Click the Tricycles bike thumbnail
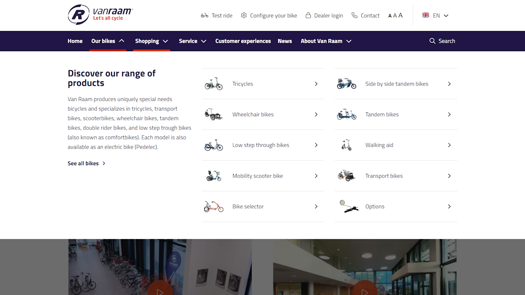The image size is (525, 295). [x=214, y=83]
